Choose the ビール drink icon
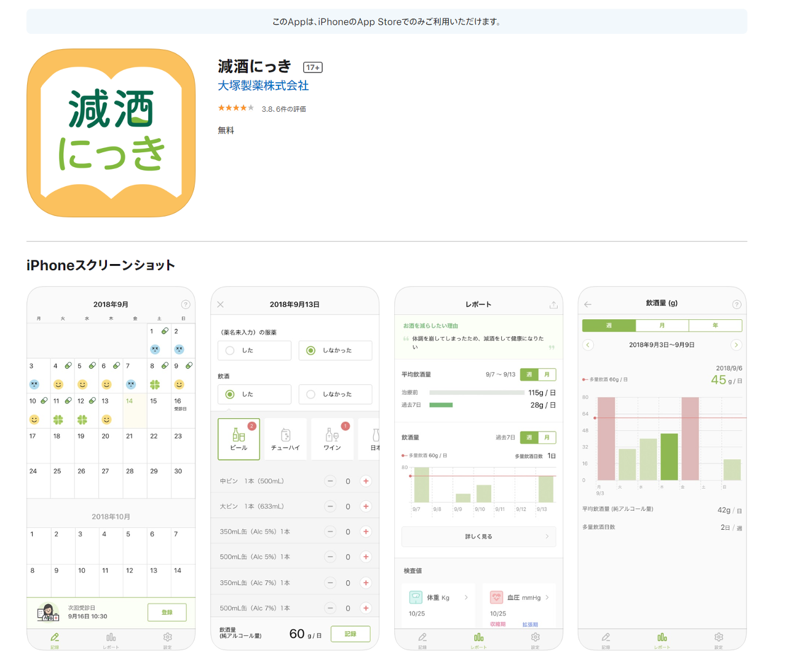 point(239,439)
